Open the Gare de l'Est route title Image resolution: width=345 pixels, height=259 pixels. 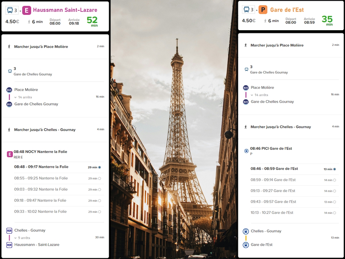[x=287, y=10]
